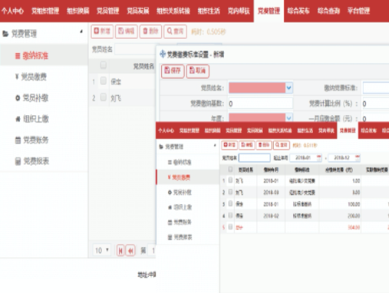
Task: Open 平台管理 tab in top navigation
Action: click(358, 11)
